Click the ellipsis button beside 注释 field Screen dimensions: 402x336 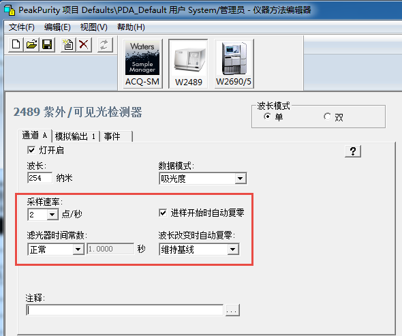point(232,310)
